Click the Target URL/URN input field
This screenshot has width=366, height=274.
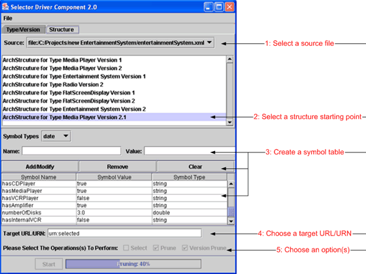click(x=125, y=233)
